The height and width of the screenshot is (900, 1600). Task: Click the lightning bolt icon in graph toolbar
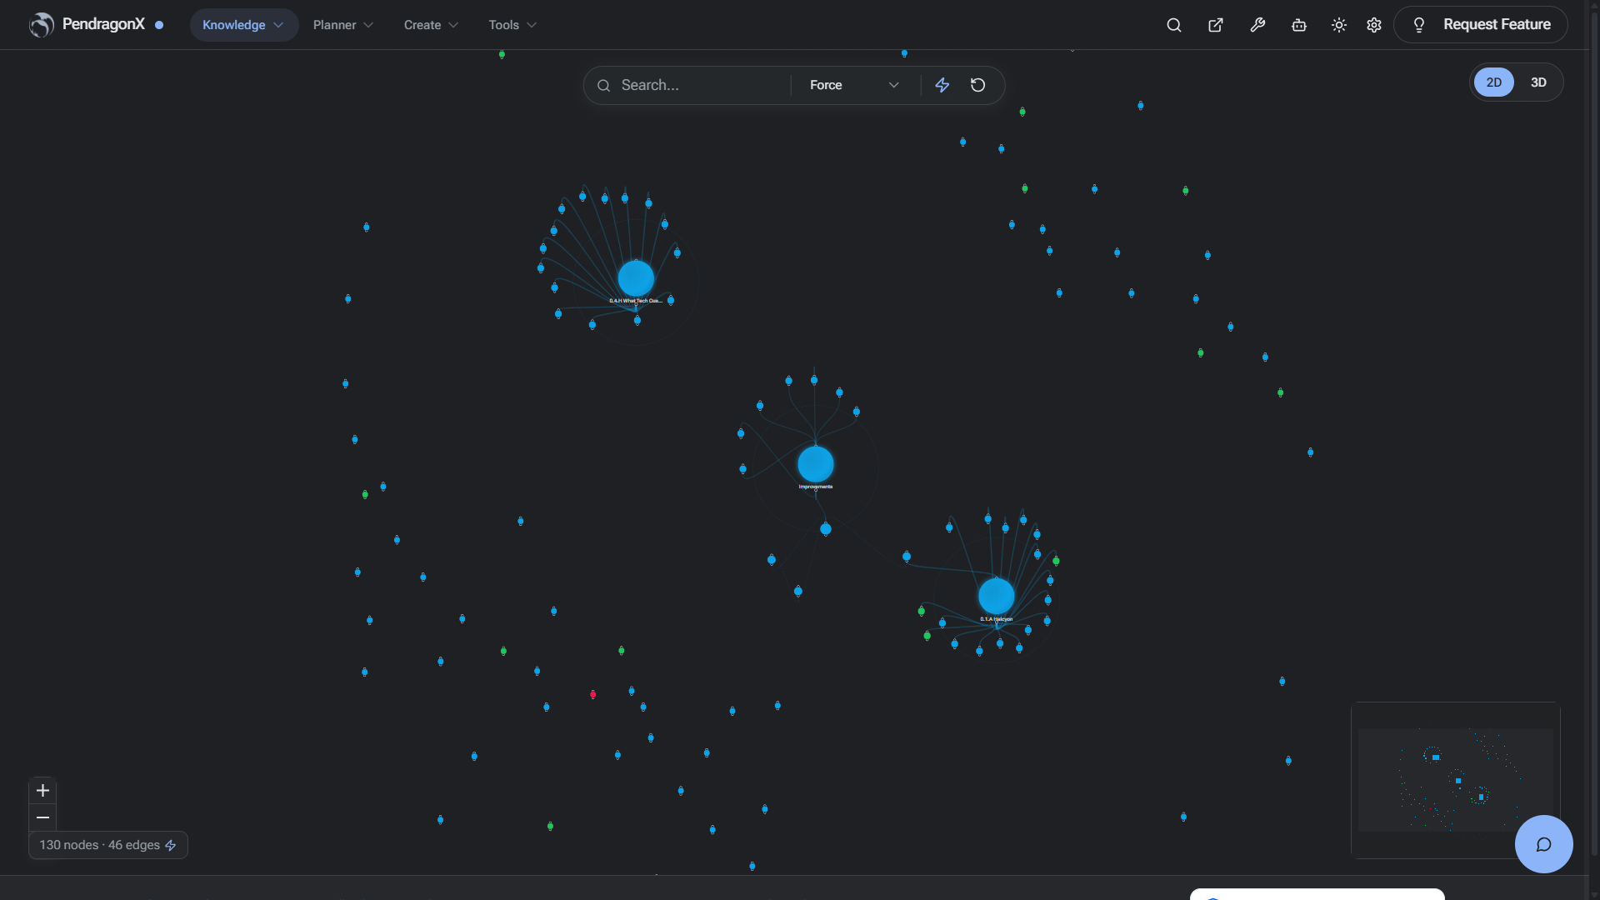942,85
